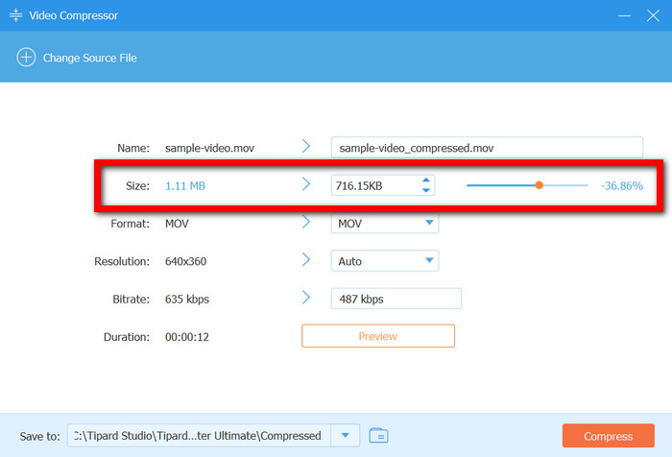
Task: Click the arrow in the Bitrate row
Action: tap(306, 299)
